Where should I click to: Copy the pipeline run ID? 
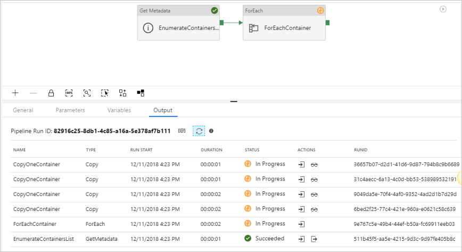182,131
